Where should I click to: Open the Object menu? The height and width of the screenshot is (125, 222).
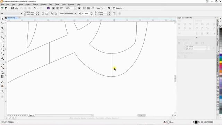28,5
